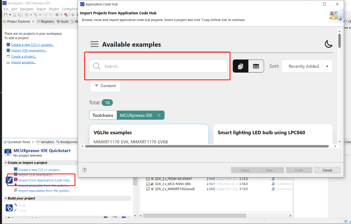351x224 pixels.
Task: Open the Navigate menu
Action: click(27, 9)
